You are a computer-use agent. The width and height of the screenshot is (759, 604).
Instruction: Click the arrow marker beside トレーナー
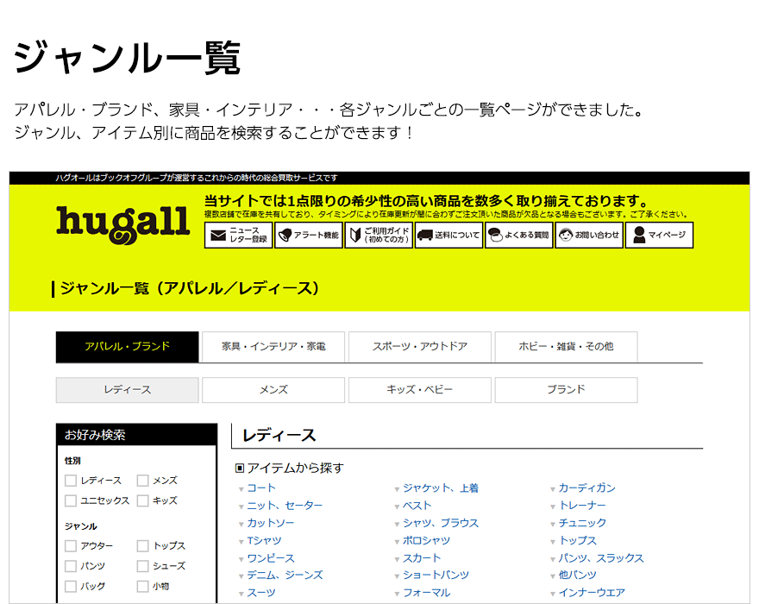(x=553, y=506)
